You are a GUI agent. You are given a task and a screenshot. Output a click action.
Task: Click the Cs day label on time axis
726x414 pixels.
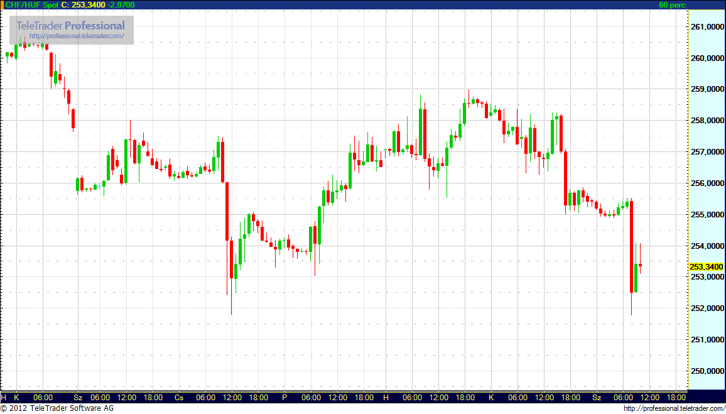(x=179, y=397)
